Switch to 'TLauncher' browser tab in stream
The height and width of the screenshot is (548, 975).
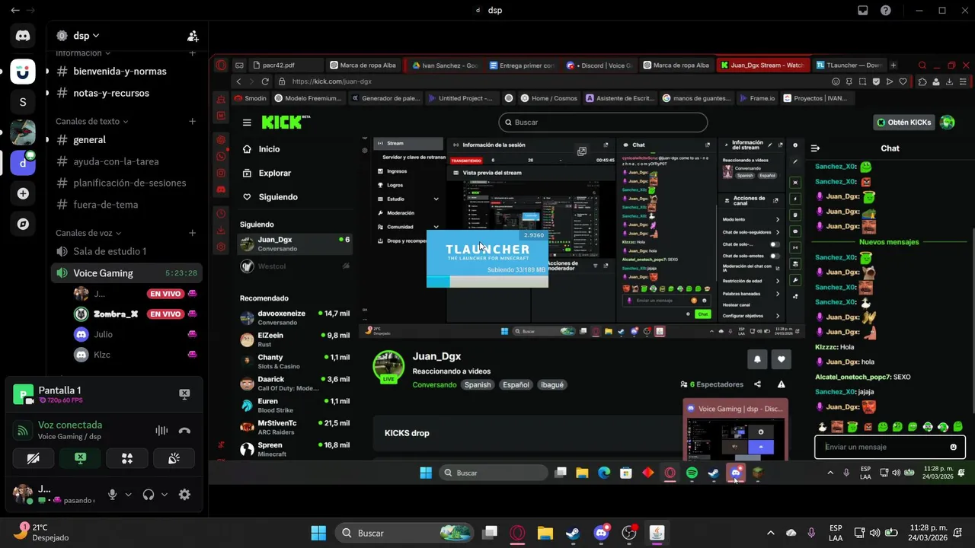pos(848,65)
